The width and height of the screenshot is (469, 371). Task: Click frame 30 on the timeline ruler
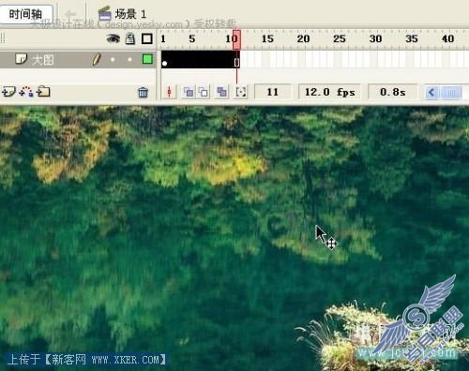coord(375,39)
